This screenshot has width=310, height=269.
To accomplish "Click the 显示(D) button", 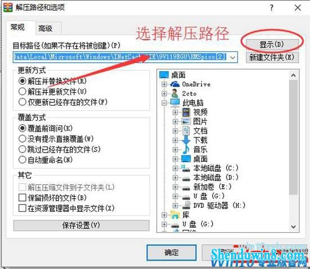I will (x=272, y=45).
